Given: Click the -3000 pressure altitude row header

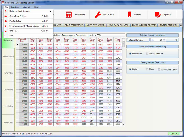Looking at the screenshot, I should click(x=24, y=78).
